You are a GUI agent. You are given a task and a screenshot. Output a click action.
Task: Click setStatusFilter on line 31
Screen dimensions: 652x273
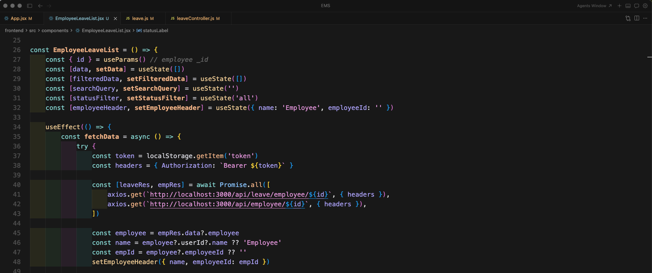[x=156, y=98]
